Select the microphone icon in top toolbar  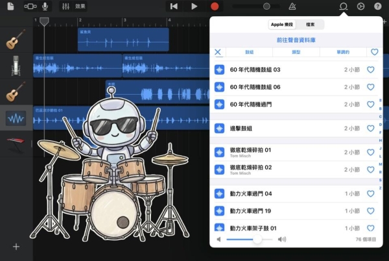click(x=45, y=6)
